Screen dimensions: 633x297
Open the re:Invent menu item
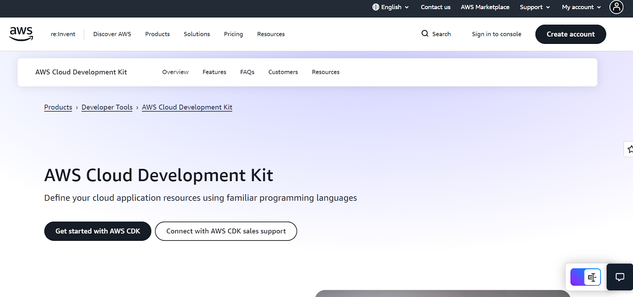(63, 34)
